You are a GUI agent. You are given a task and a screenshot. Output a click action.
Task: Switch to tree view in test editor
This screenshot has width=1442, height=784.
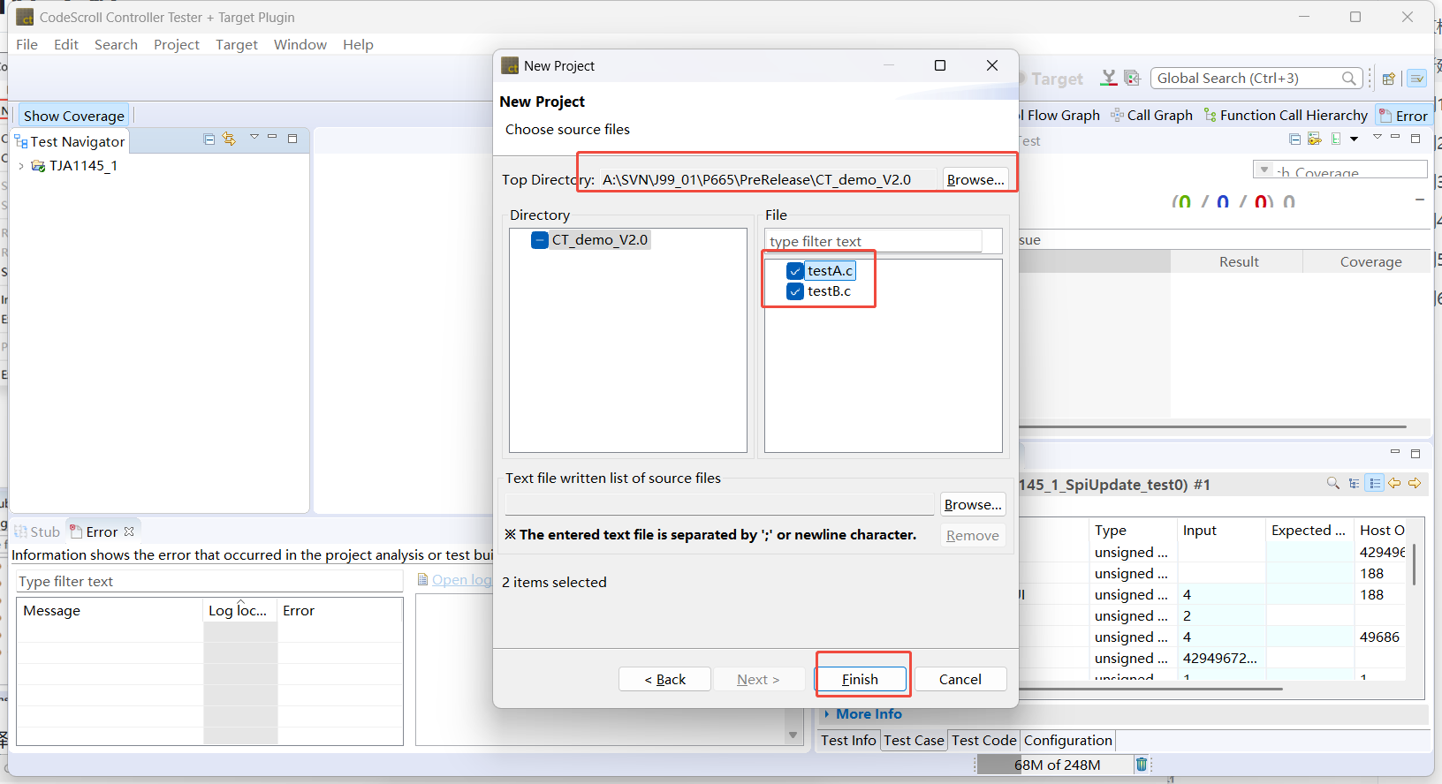[x=1355, y=483]
